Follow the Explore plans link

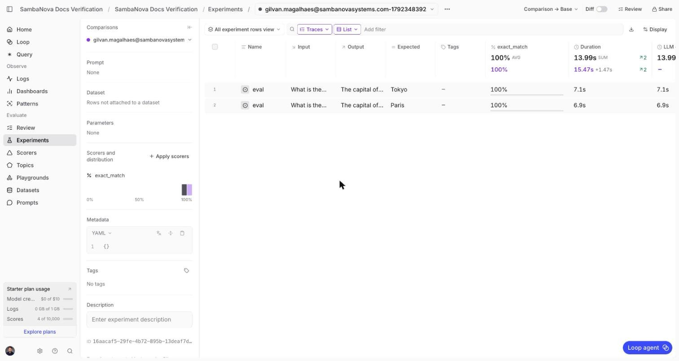(40, 332)
